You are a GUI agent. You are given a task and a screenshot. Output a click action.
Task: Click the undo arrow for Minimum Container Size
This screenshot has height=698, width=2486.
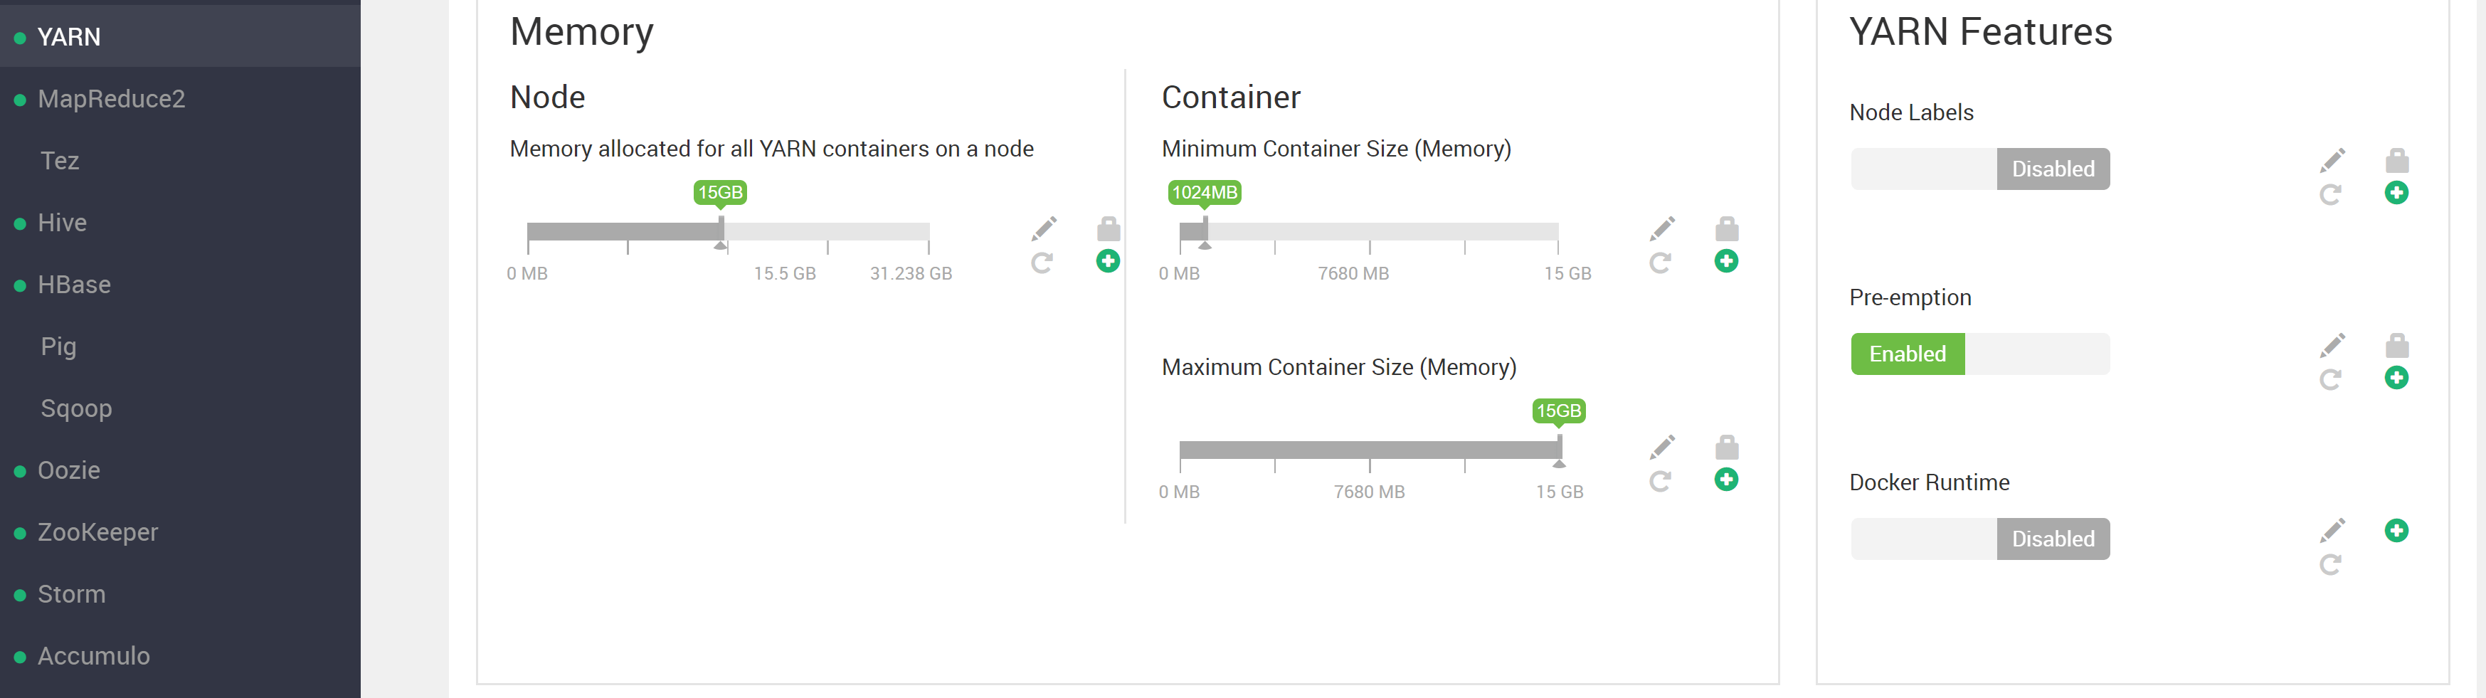(1660, 263)
